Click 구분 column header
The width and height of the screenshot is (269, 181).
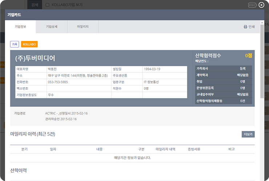click(x=141, y=149)
